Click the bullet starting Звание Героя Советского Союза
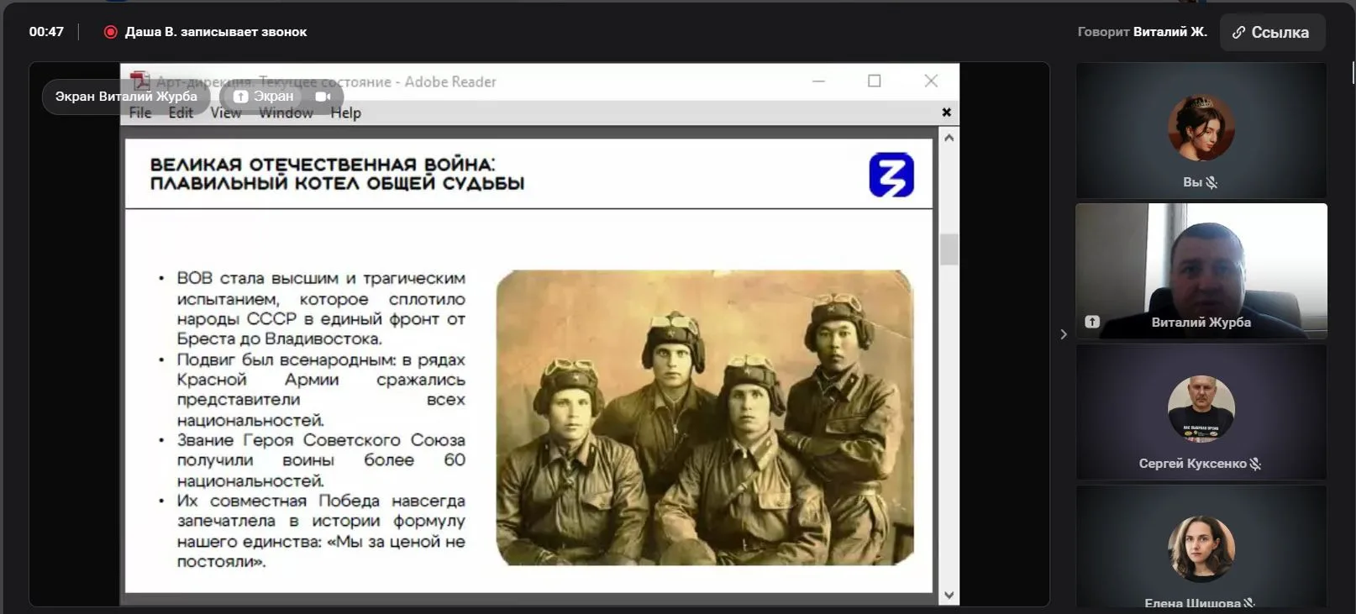 click(320, 460)
